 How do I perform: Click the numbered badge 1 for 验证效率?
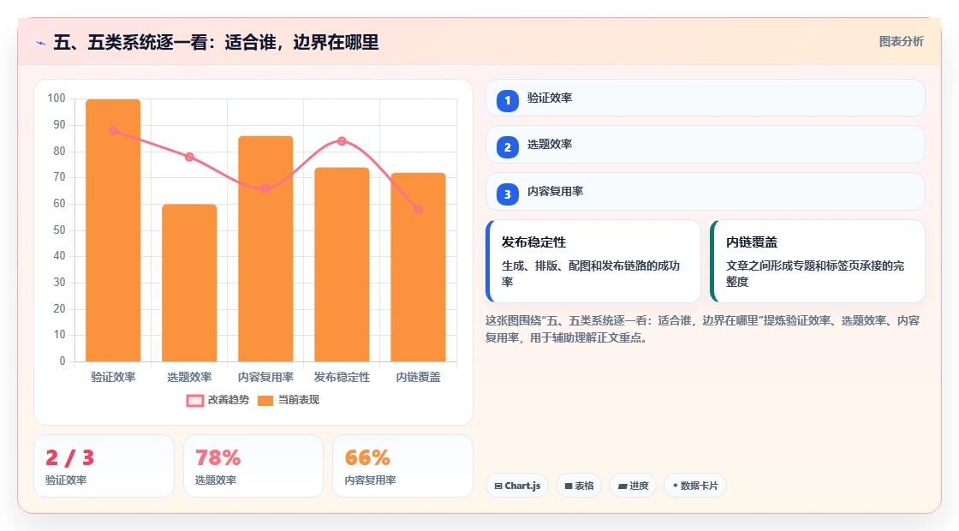point(508,101)
